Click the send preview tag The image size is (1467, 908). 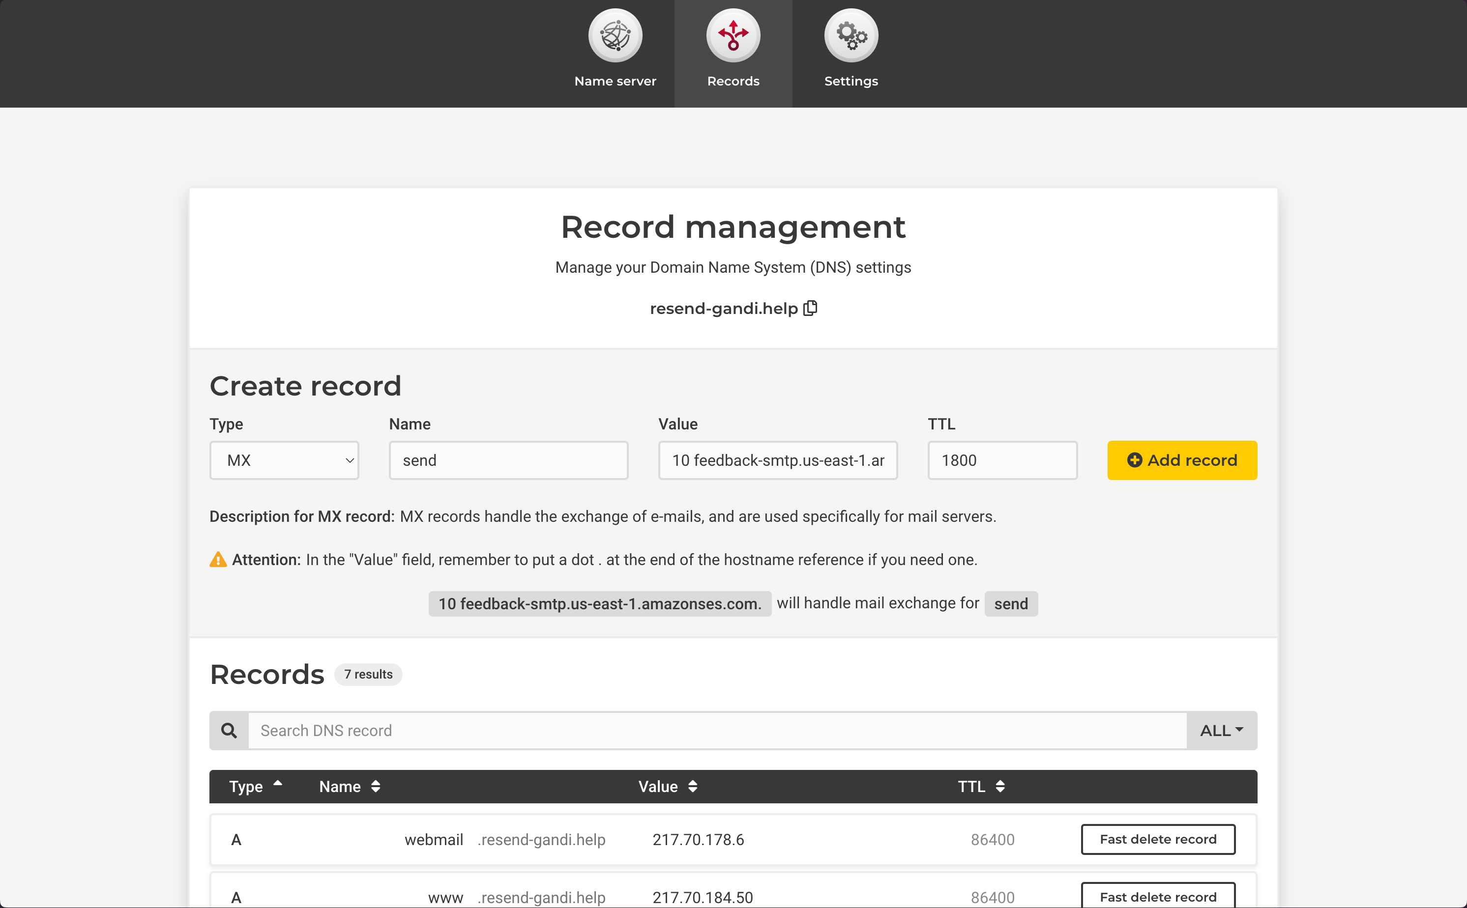coord(1011,603)
